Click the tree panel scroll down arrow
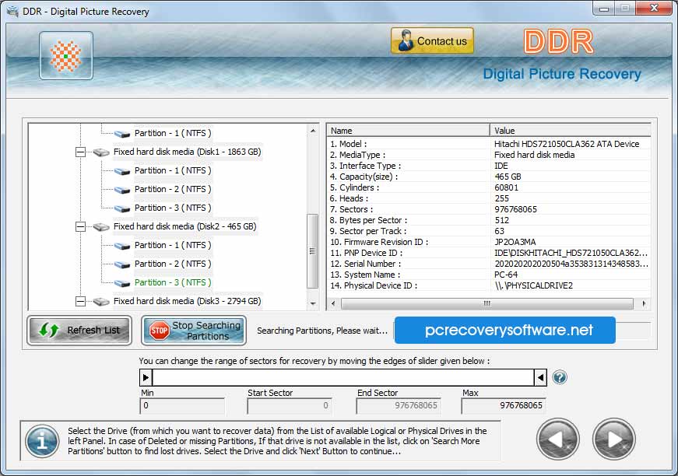 pyautogui.click(x=313, y=303)
